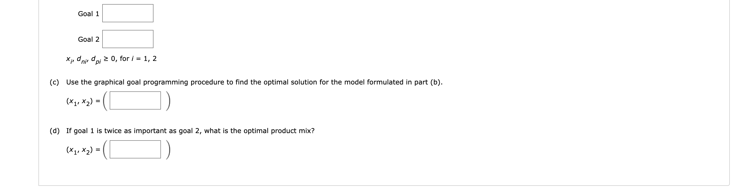The width and height of the screenshot is (738, 194).
Task: Click the nonnegativity constraint text line
Action: pyautogui.click(x=111, y=59)
